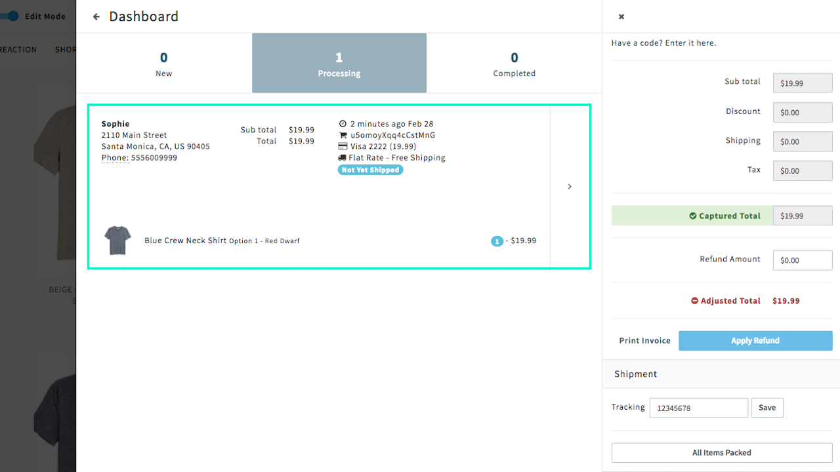
Task: Click the cart icon beside order ID
Action: tap(343, 135)
